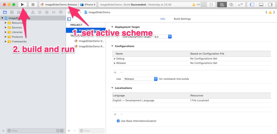The image size is (277, 134).
Task: Focus the navigator Filter field
Action: click(x=35, y=131)
